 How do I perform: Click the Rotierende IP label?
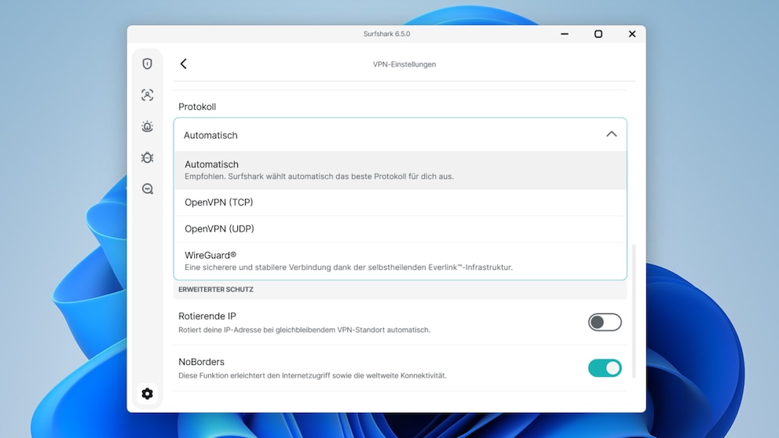(207, 316)
